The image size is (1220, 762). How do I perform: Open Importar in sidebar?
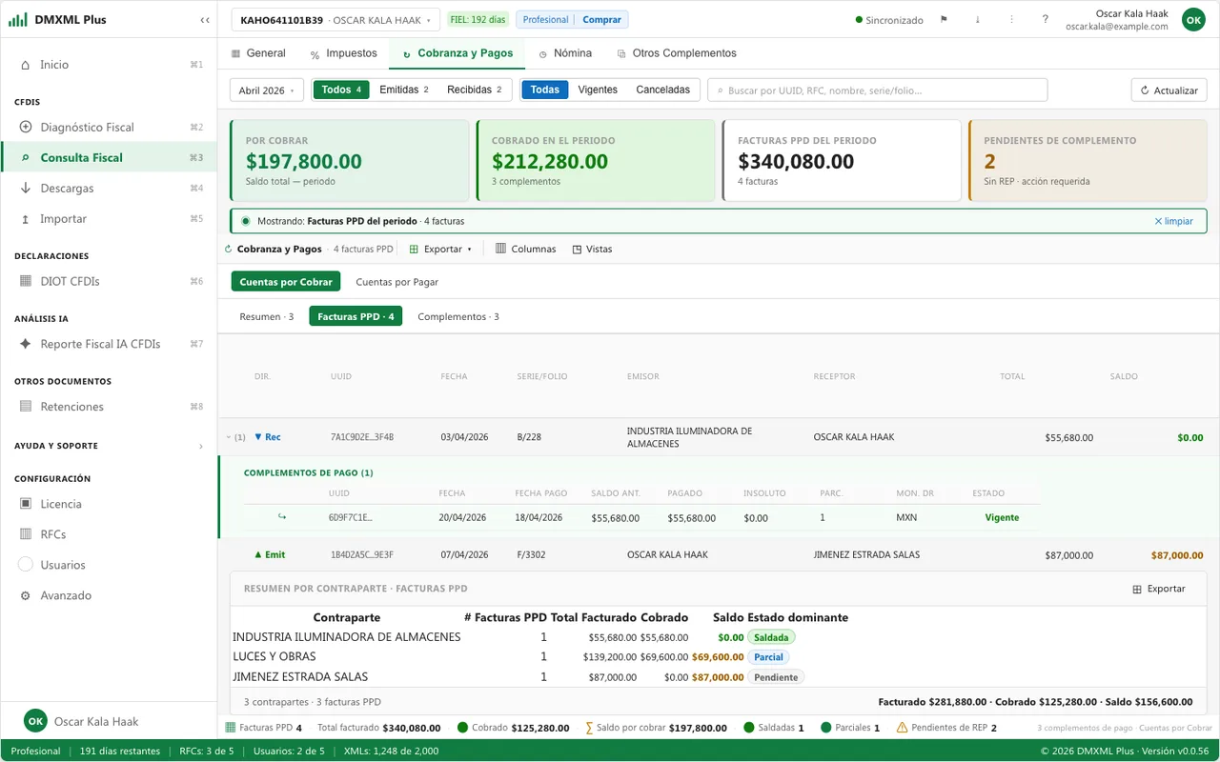pos(109,218)
